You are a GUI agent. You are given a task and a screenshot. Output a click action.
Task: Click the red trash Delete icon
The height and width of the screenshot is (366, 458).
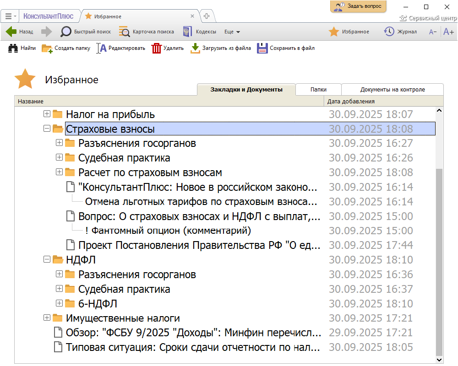click(157, 48)
